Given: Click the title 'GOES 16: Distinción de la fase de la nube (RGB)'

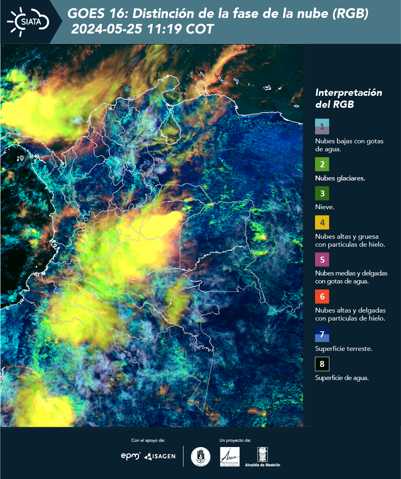Looking at the screenshot, I should 218,14.
